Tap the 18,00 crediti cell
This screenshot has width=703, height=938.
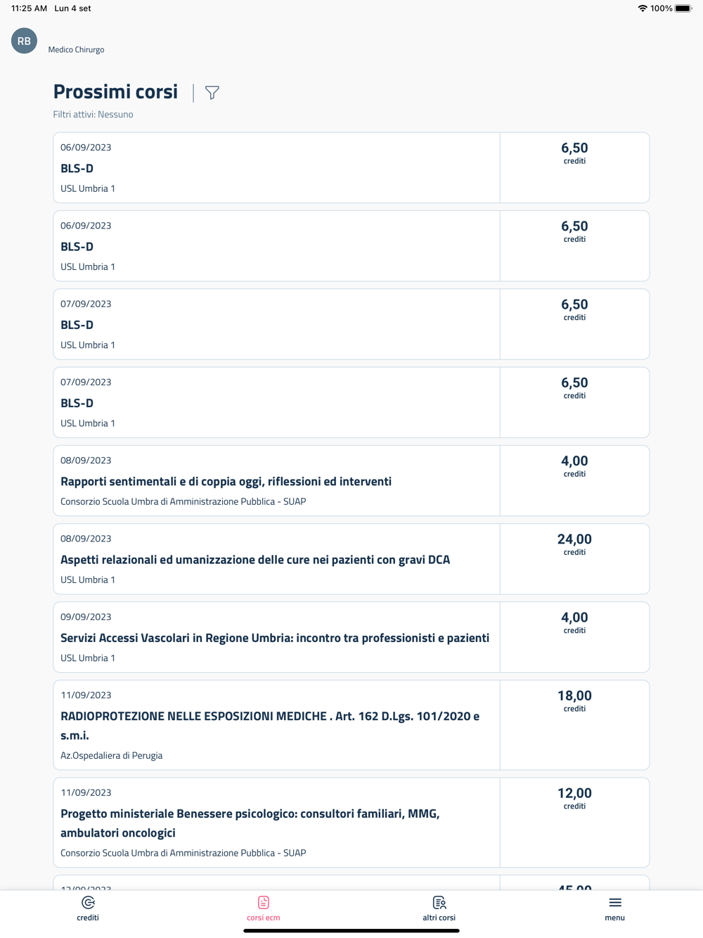(x=574, y=700)
